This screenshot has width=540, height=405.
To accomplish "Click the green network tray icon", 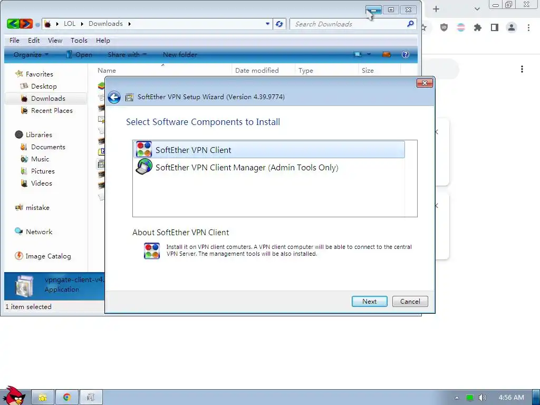I will (469, 398).
